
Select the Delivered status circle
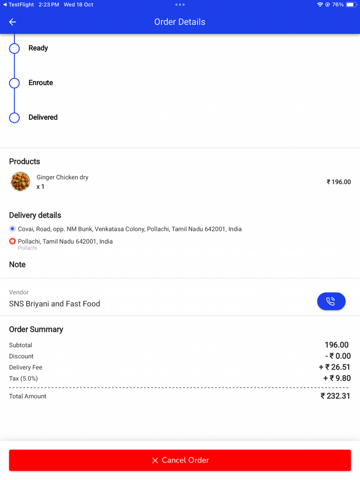tap(14, 117)
